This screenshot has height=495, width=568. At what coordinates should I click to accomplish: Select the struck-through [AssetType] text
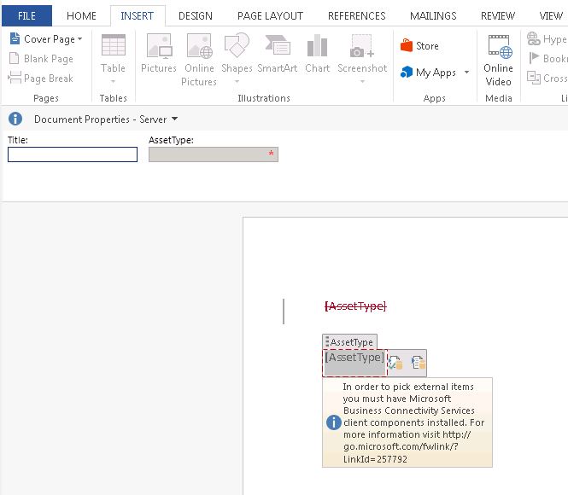(x=355, y=306)
